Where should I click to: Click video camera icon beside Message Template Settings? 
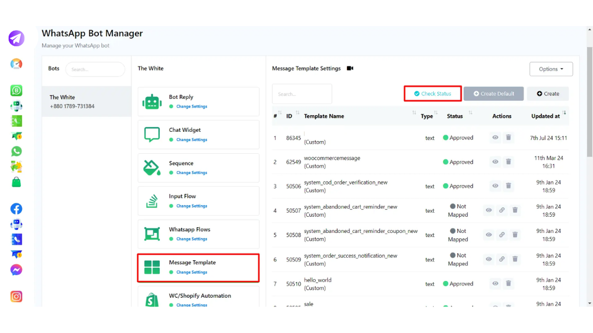pyautogui.click(x=350, y=68)
